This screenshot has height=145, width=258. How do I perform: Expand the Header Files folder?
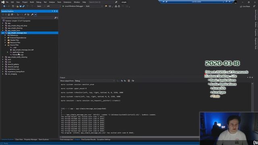5,40
